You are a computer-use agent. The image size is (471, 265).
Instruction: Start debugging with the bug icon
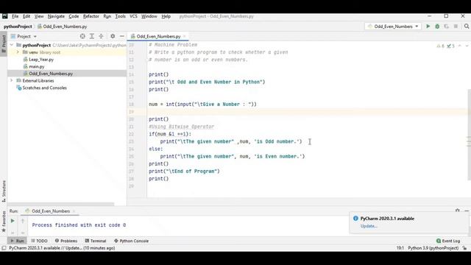437,26
